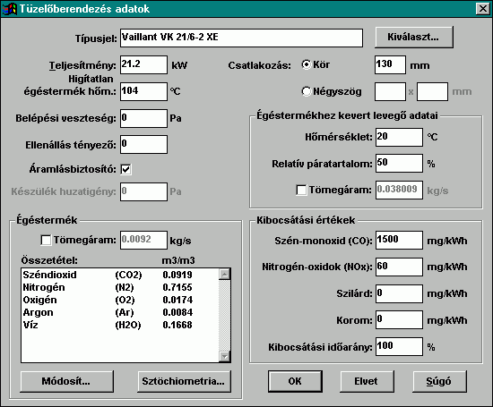Click the mixed air Hőmérséklet field
This screenshot has width=493, height=407.
pos(399,137)
